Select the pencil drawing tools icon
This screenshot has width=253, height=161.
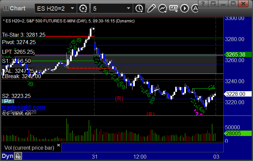tap(151, 8)
